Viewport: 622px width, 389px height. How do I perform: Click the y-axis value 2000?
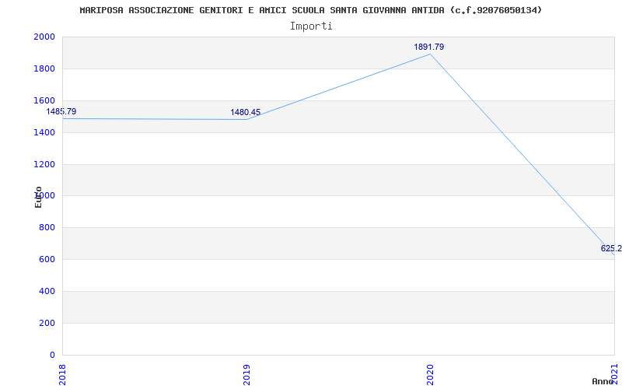(x=44, y=37)
